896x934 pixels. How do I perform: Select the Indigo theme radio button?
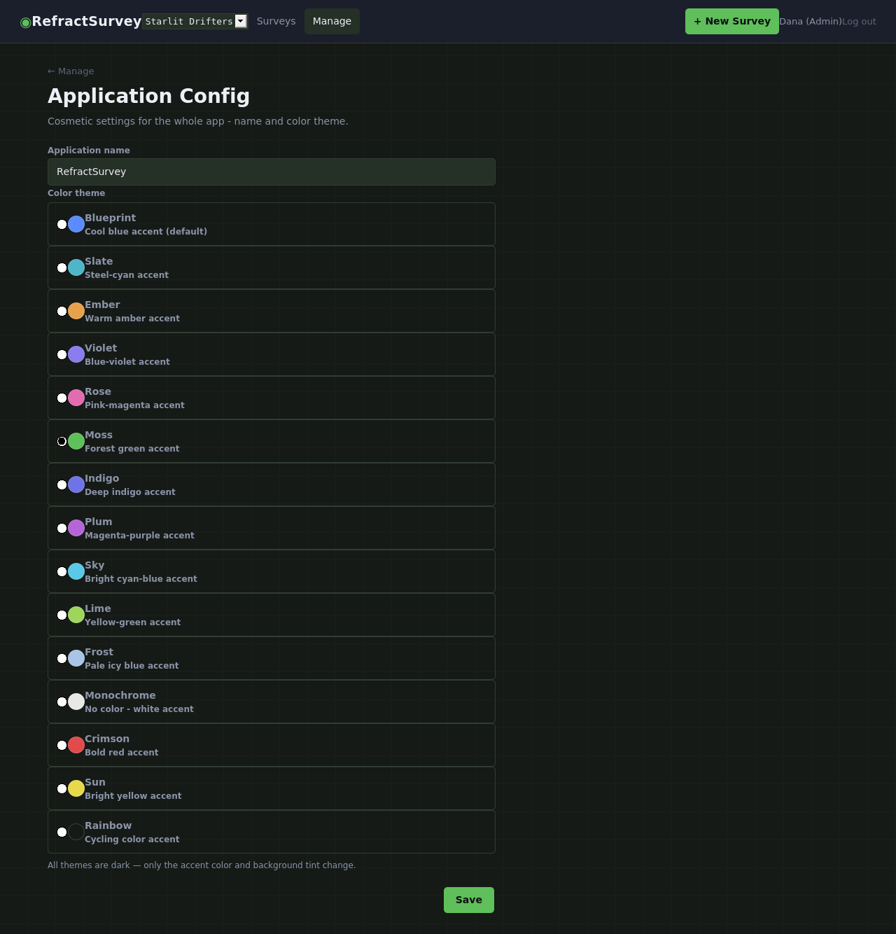[x=62, y=485]
